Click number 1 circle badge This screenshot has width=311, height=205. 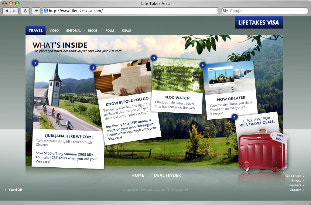35,63
